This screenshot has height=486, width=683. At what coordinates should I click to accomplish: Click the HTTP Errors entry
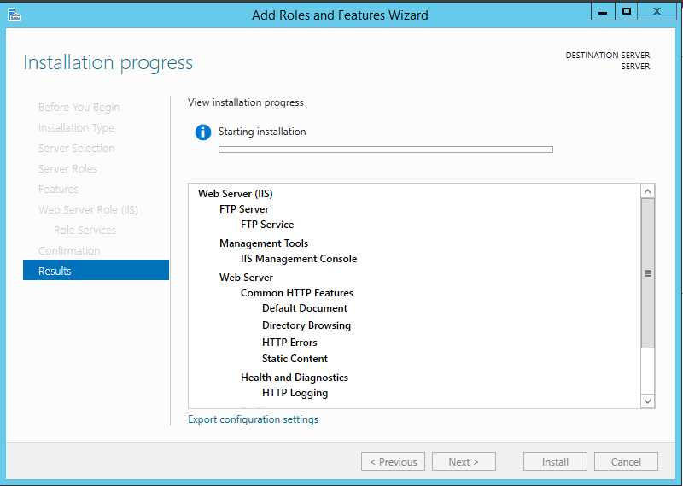(x=289, y=343)
